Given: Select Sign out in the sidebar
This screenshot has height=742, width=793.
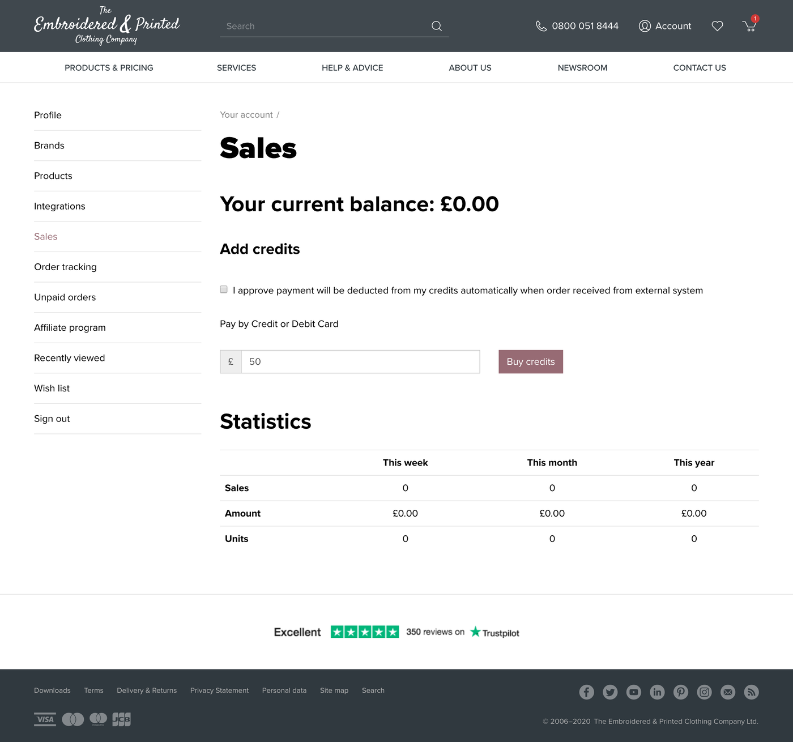Looking at the screenshot, I should tap(52, 419).
